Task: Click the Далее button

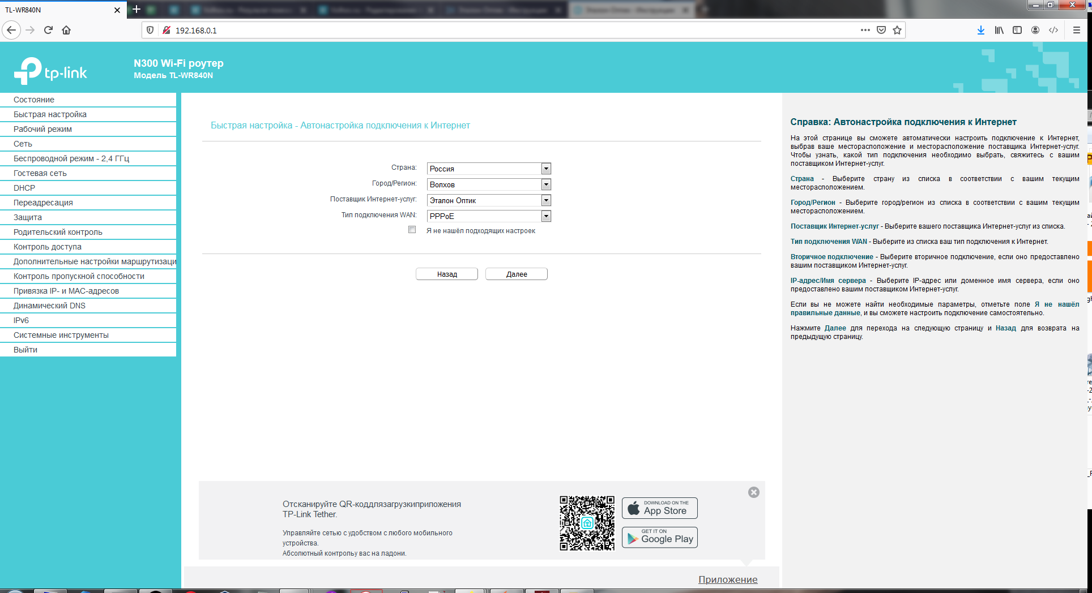Action: (517, 274)
